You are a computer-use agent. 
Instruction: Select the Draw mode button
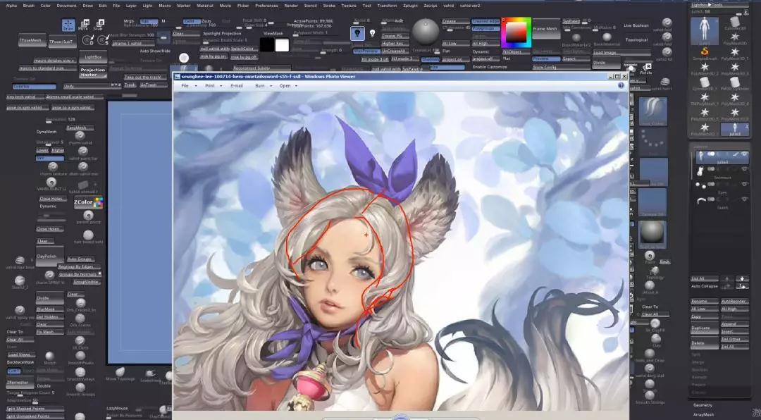[68, 25]
